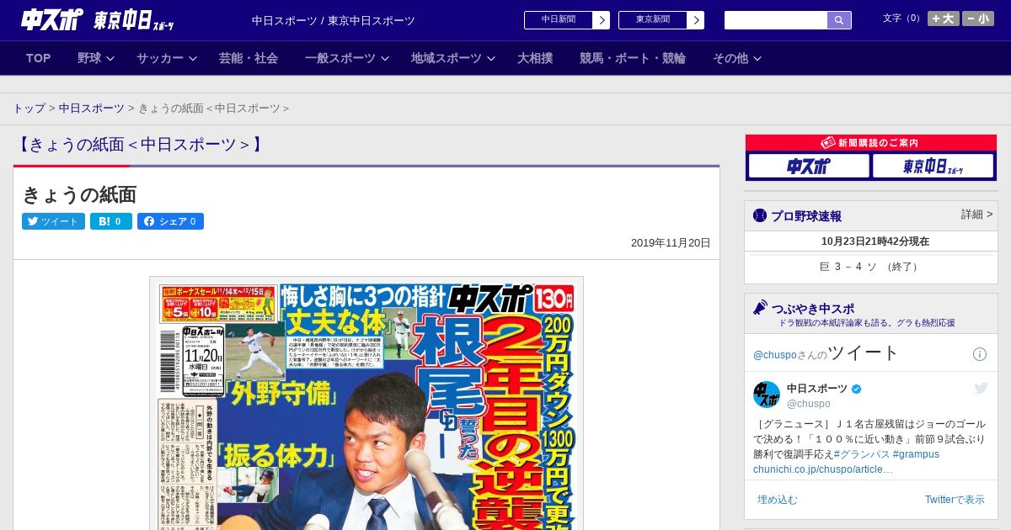The width and height of the screenshot is (1011, 530).
Task: Click the Facebook シェア button
Action: (170, 221)
